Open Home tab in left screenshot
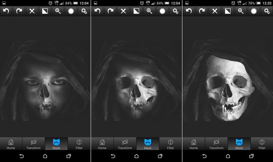This screenshot has height=162, width=273. 11,144
